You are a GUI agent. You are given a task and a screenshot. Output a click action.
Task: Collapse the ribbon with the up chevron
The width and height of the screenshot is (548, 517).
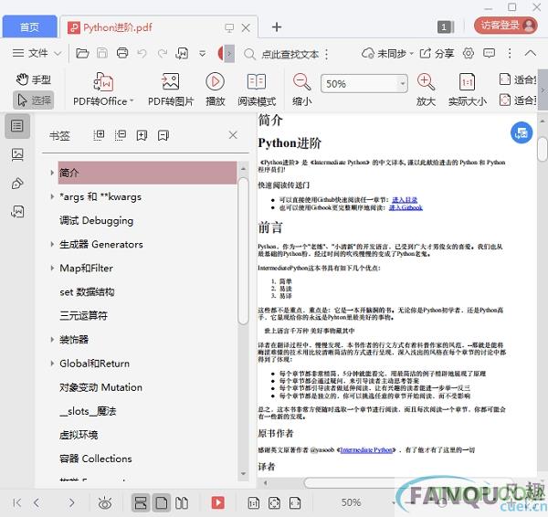(x=530, y=53)
